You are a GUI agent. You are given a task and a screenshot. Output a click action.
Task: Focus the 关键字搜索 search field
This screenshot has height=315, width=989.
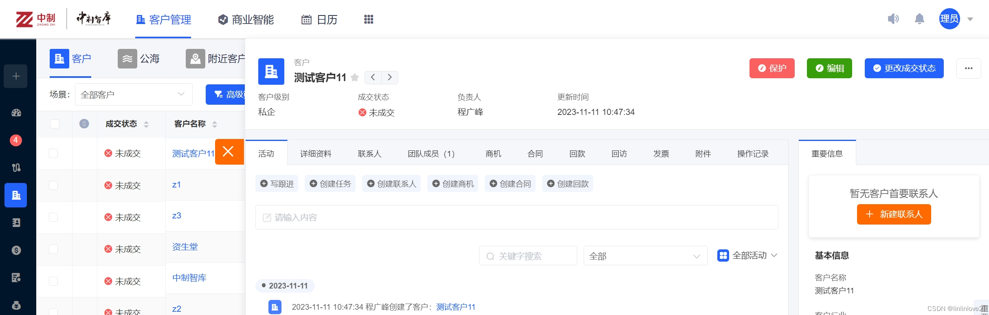coord(528,256)
